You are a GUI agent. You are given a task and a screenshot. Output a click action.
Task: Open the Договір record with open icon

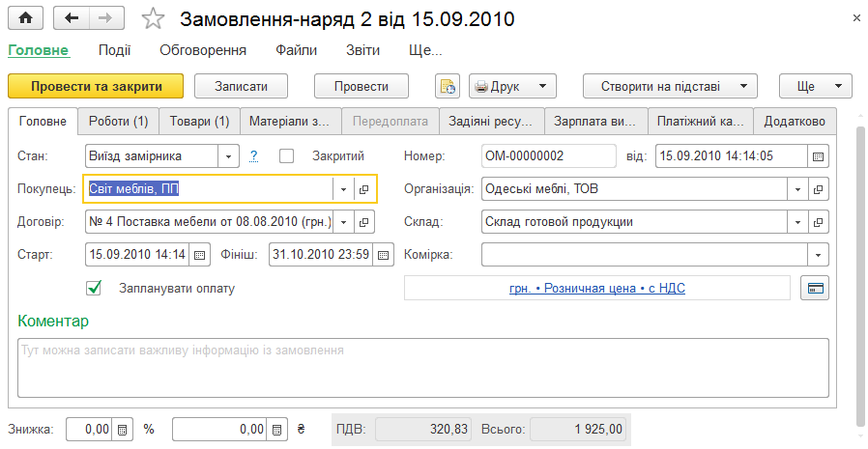click(364, 222)
